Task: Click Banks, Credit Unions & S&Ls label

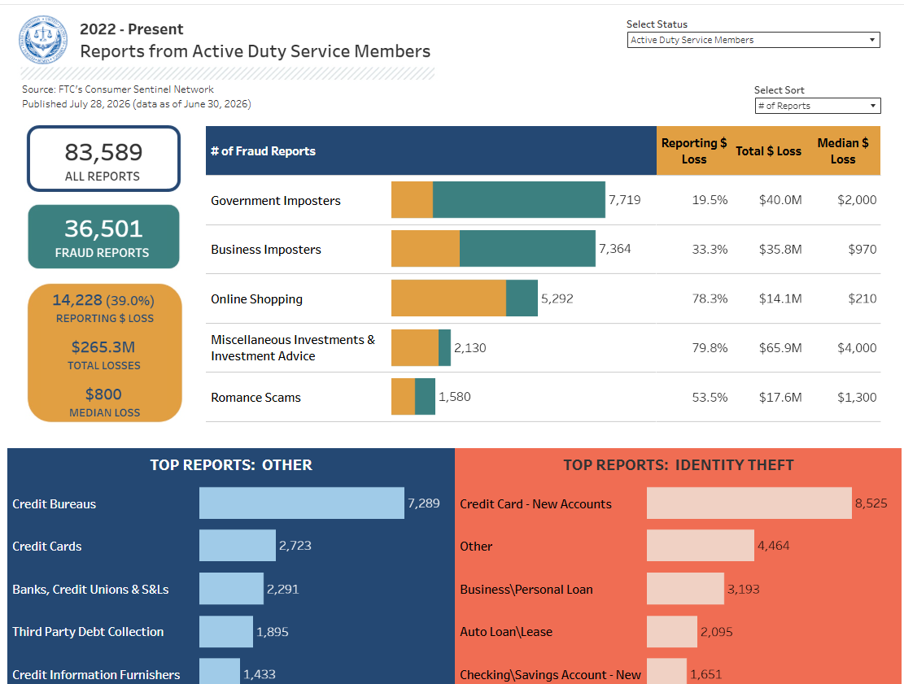Action: 90,590
